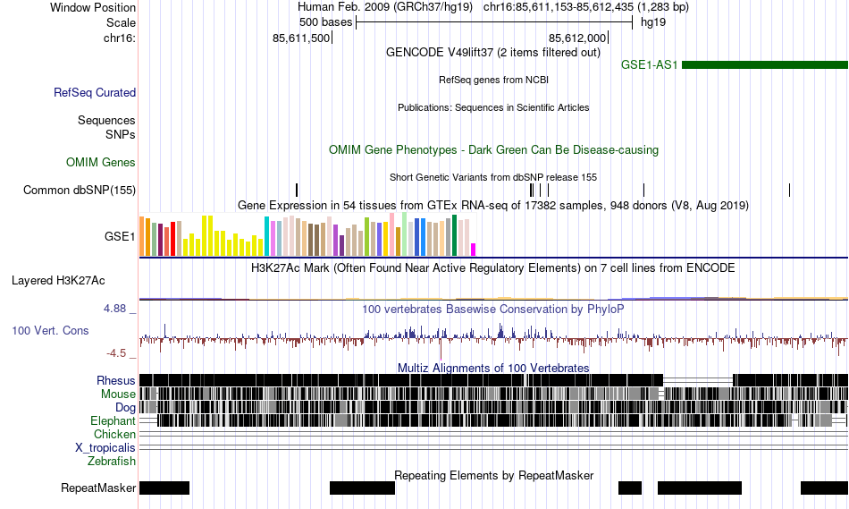Click the dark green bar in GSE1 expression chart
Screen dimensions: 849x509
pyautogui.click(x=454, y=235)
